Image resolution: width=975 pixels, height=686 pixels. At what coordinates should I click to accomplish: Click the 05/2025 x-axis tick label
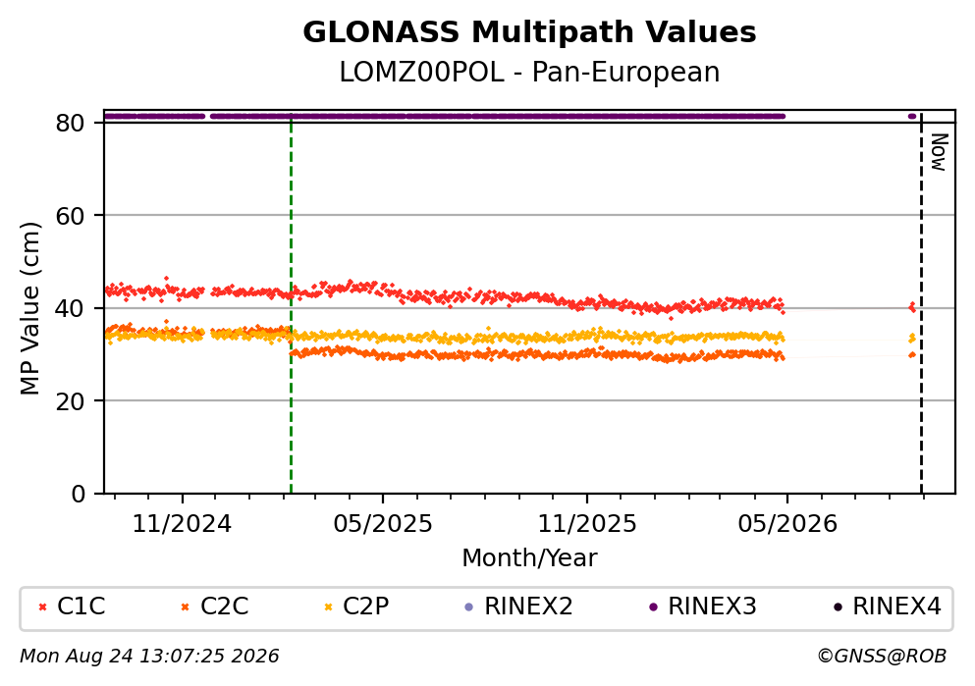[x=383, y=524]
